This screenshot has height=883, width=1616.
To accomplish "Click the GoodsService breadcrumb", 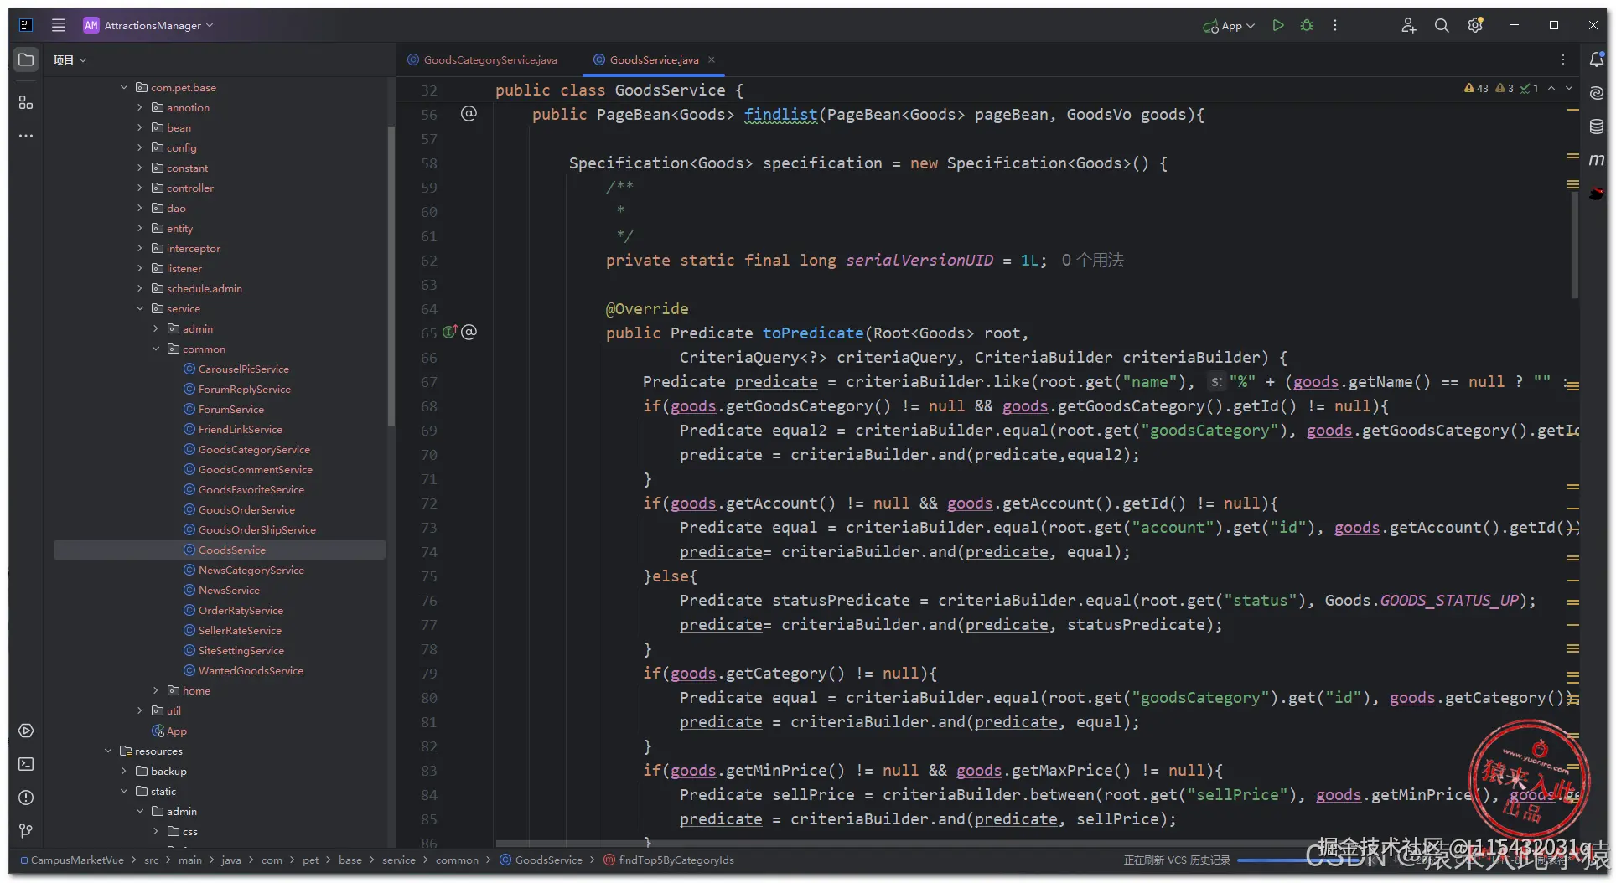I will tap(541, 860).
